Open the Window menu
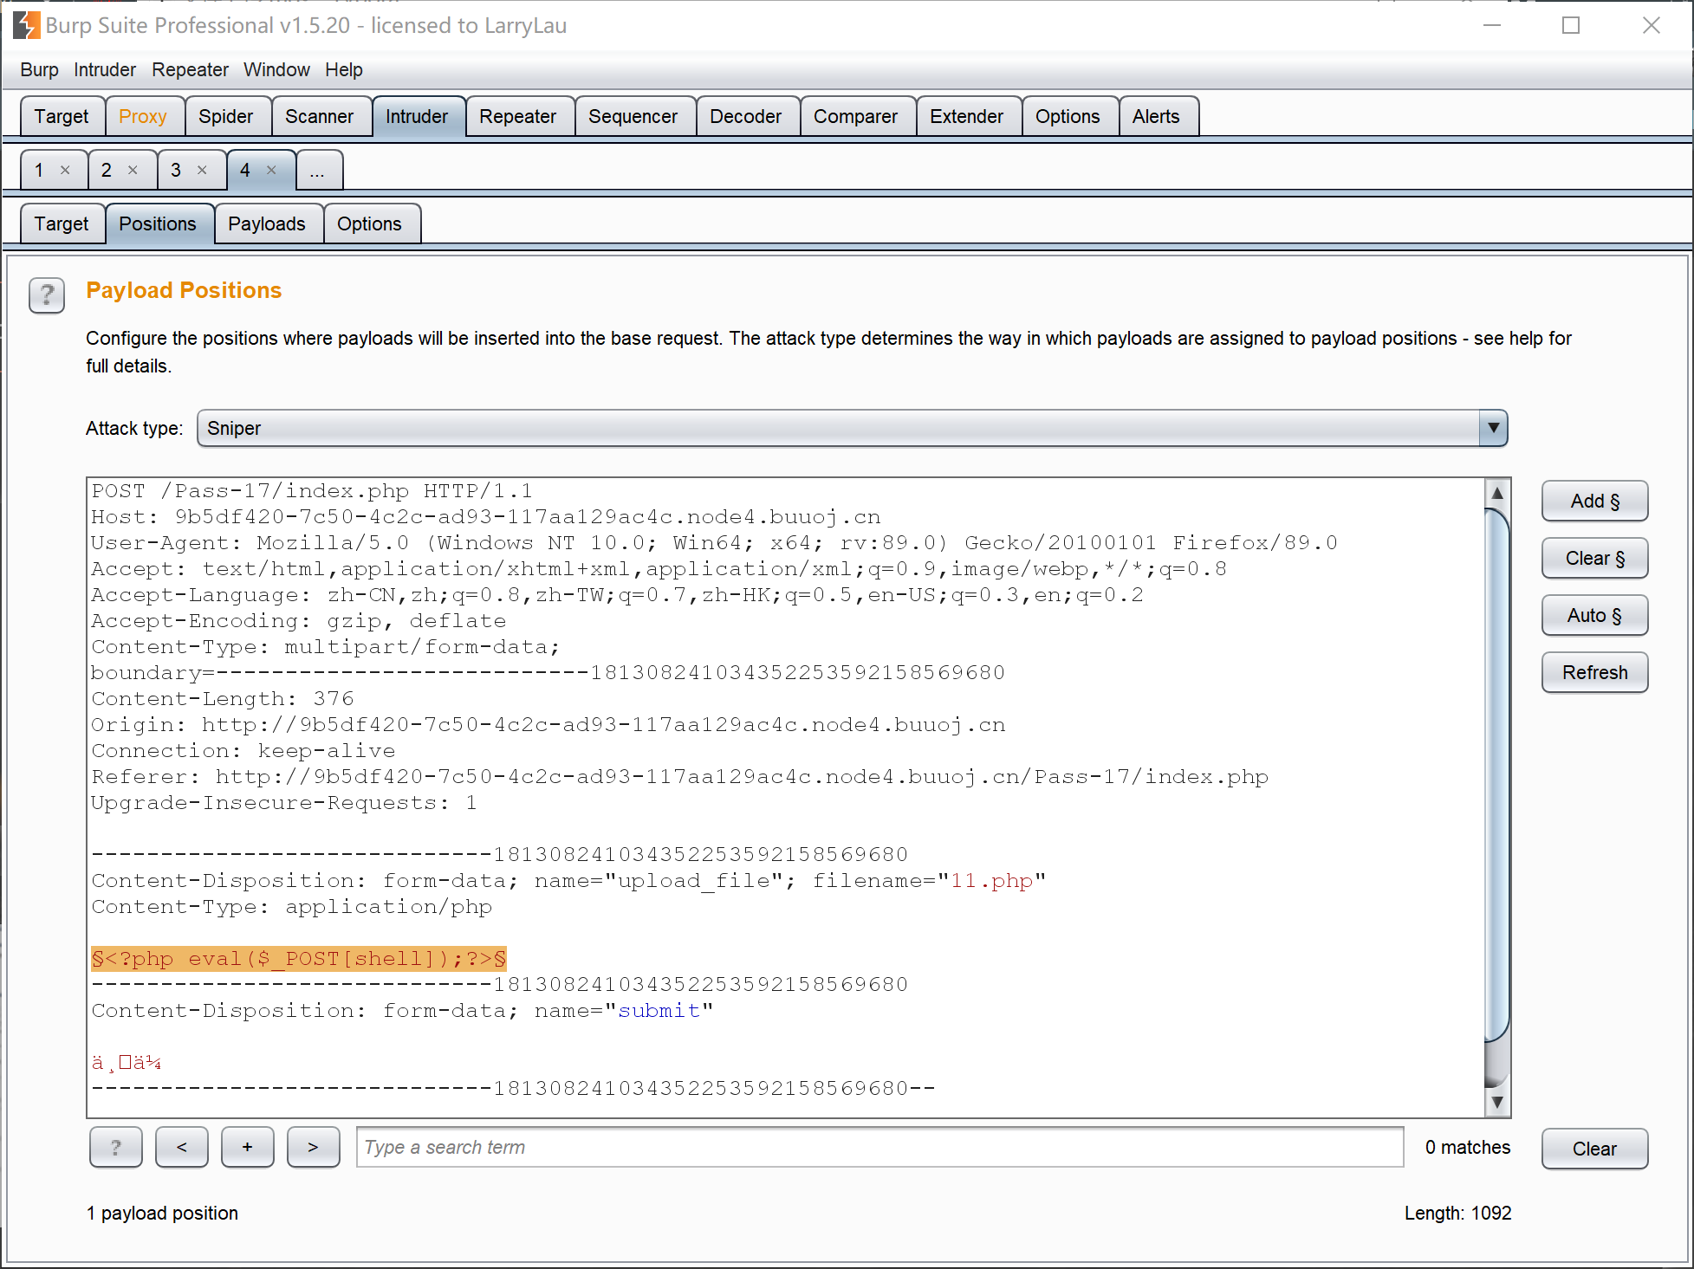 [x=276, y=69]
